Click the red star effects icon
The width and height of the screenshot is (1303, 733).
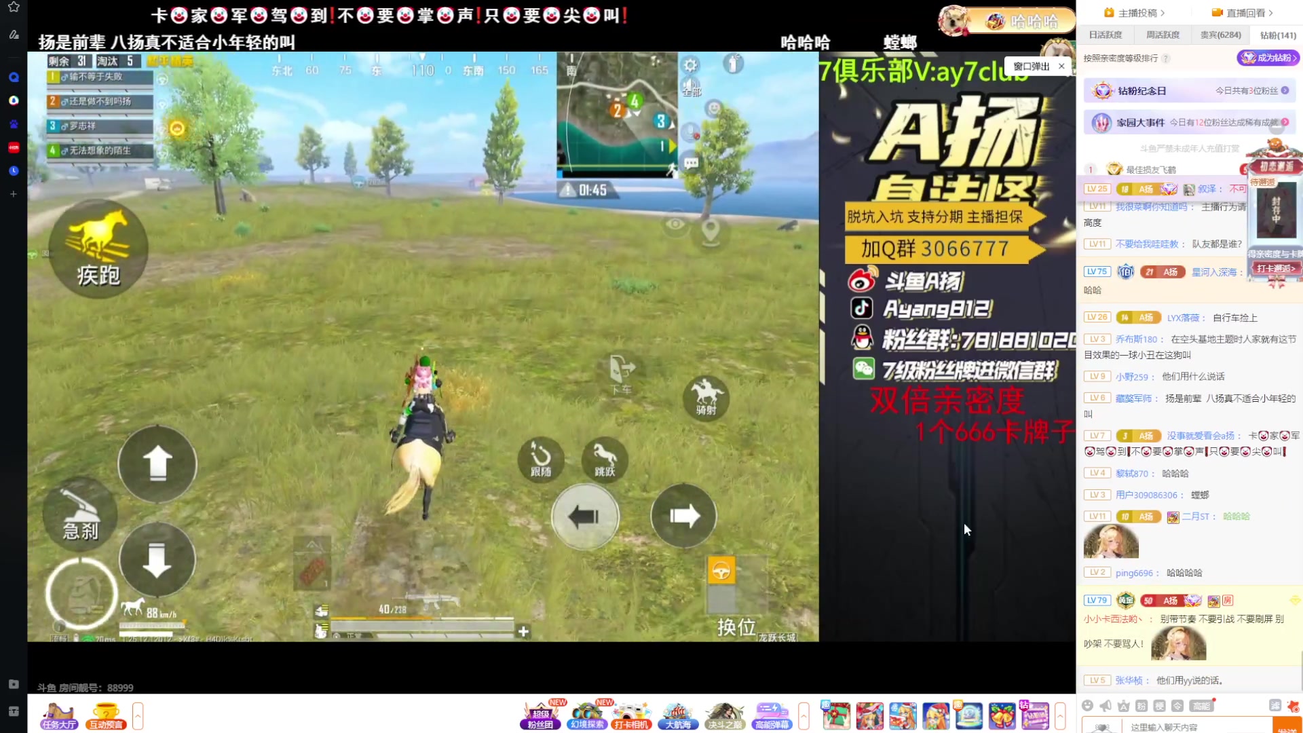1293,706
